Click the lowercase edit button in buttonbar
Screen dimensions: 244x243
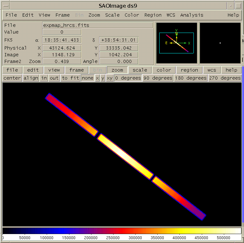point(33,70)
